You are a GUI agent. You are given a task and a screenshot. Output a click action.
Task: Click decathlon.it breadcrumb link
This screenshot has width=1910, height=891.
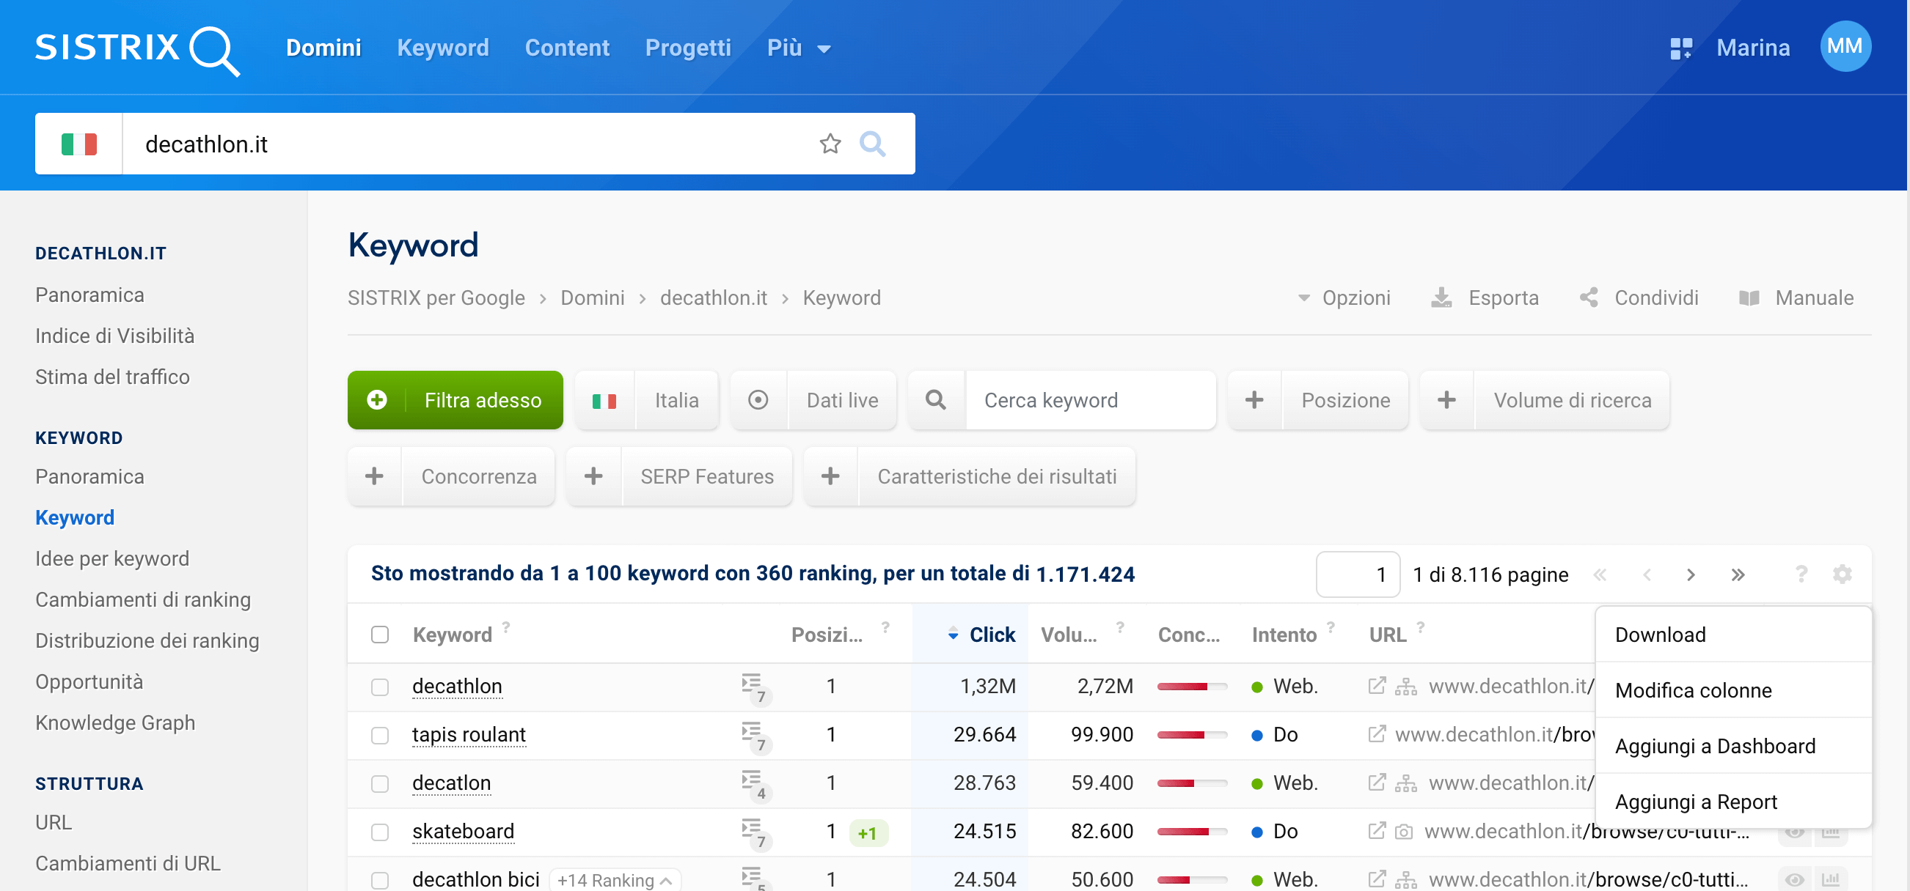pos(713,297)
